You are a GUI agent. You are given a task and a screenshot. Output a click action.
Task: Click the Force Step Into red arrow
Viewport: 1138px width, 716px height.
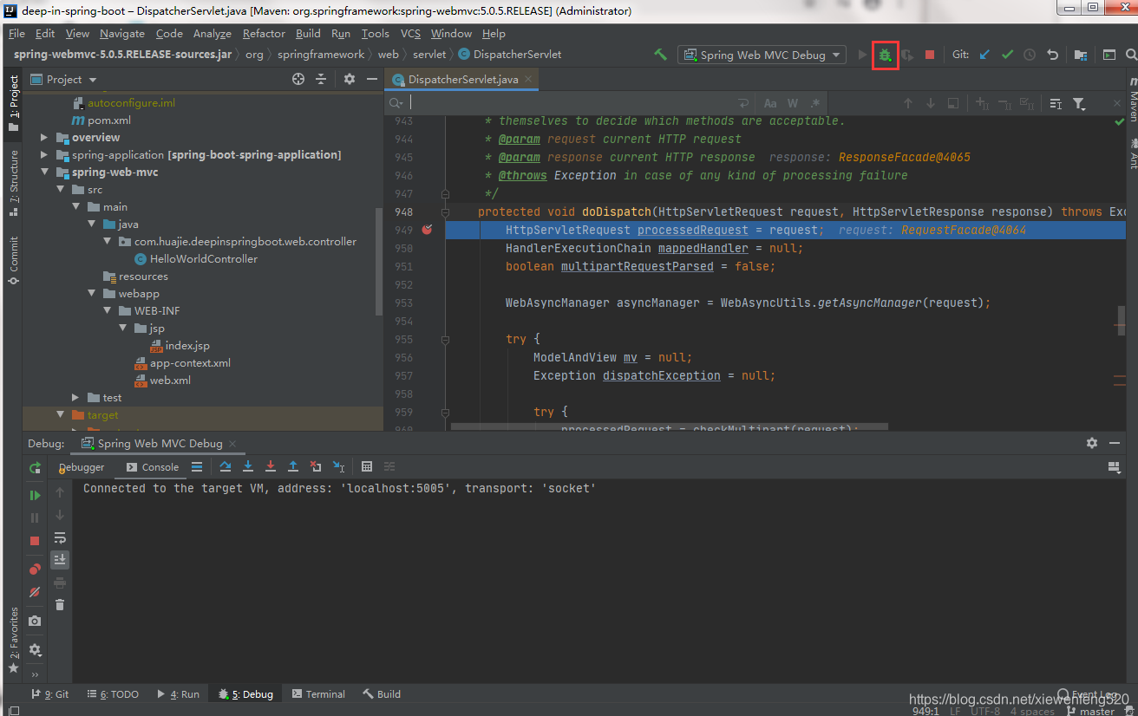click(x=271, y=466)
